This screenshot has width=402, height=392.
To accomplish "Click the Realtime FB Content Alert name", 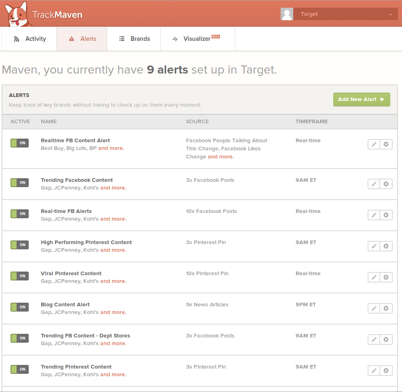I will click(x=75, y=140).
